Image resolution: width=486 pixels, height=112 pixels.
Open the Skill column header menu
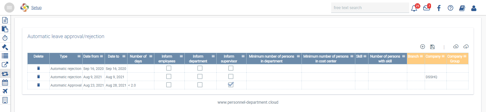(x=365, y=56)
